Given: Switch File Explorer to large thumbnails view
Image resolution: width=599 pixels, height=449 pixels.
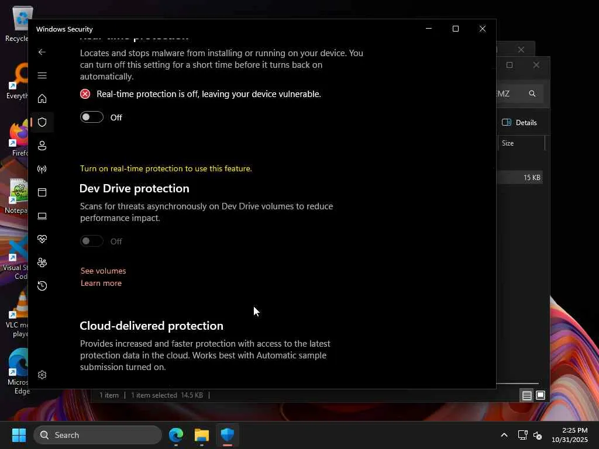Looking at the screenshot, I should (x=540, y=395).
